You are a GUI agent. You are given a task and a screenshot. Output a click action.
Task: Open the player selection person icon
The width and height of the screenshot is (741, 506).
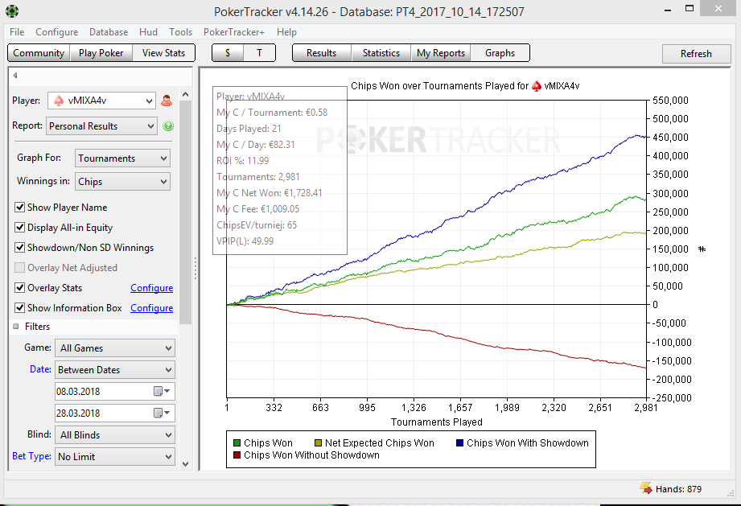[x=167, y=101]
